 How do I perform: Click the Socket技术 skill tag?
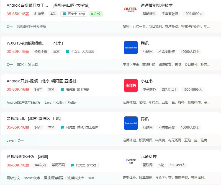(32, 178)
